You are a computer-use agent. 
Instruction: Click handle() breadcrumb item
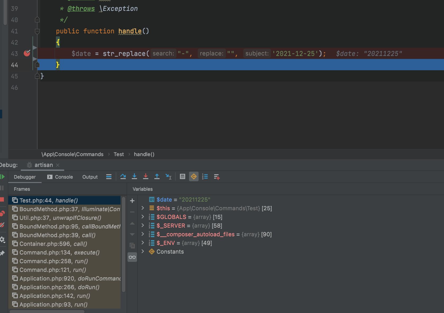pyautogui.click(x=144, y=154)
